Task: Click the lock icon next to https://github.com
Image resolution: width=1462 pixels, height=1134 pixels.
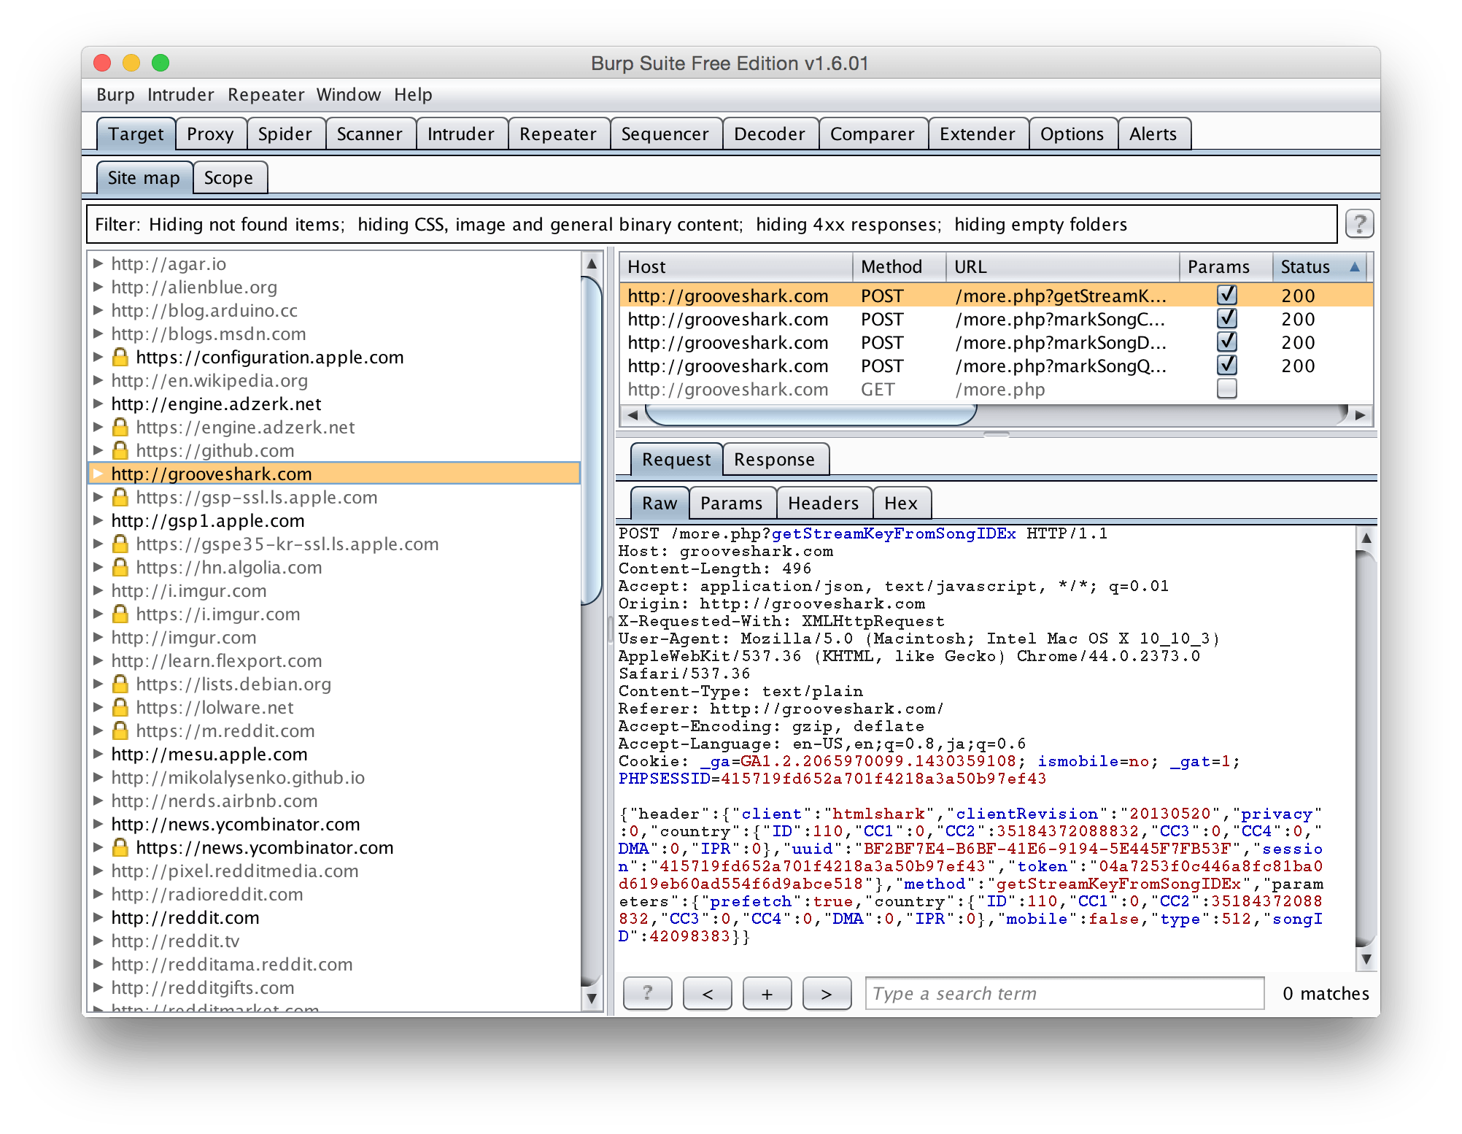Action: [120, 450]
